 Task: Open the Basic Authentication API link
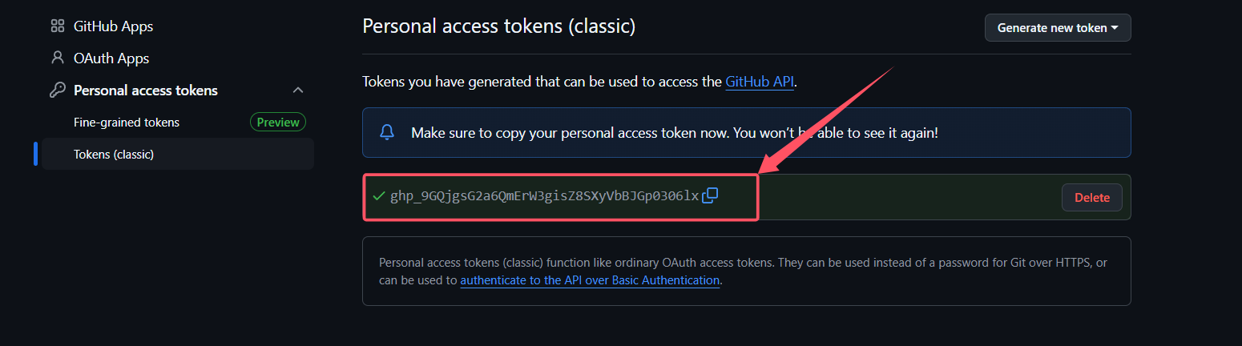[x=590, y=280]
